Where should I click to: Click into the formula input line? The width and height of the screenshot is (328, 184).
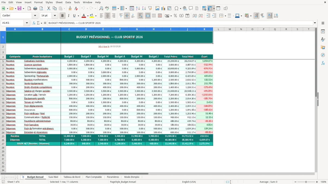(x=180, y=23)
